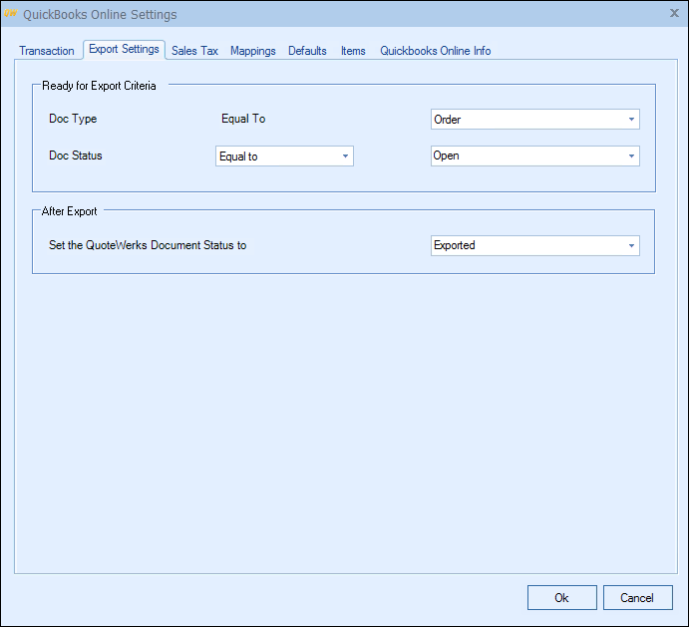Click the 'Equal to' combo box text

coord(238,157)
